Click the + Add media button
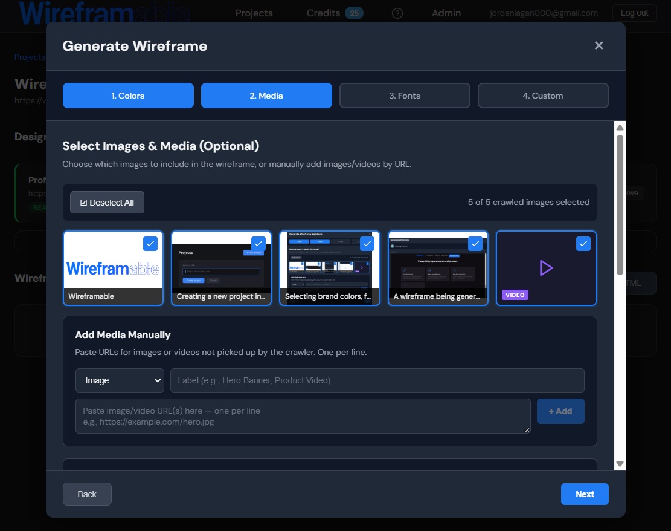Viewport: 671px width, 531px height. click(560, 411)
